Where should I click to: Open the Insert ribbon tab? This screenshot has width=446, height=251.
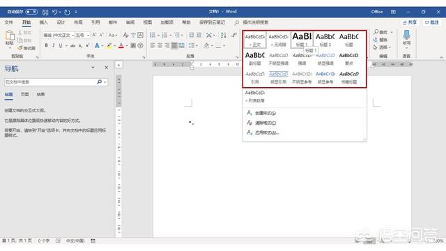(x=43, y=22)
